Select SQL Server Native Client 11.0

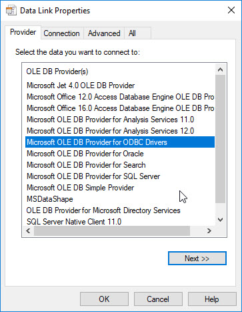click(x=74, y=222)
